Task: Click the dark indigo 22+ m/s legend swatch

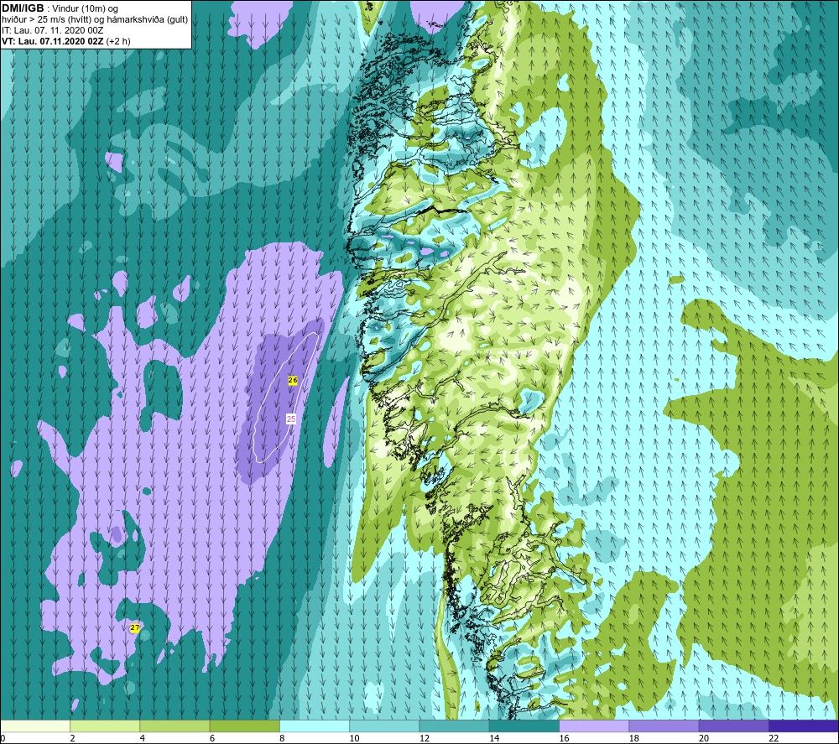Action: [803, 726]
